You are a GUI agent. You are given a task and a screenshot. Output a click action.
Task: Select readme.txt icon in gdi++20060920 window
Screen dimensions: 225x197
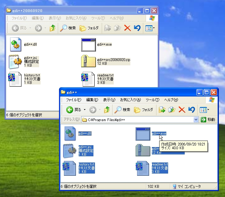[x=88, y=79]
